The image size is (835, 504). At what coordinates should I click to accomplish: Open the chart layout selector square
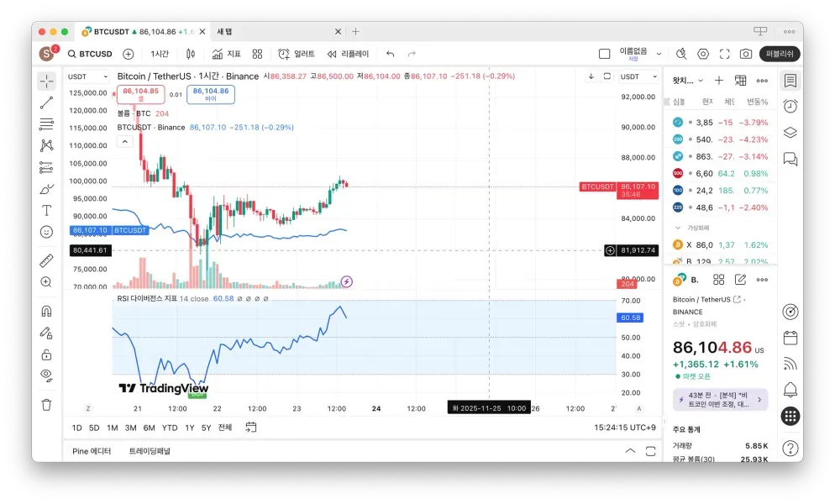coord(605,54)
